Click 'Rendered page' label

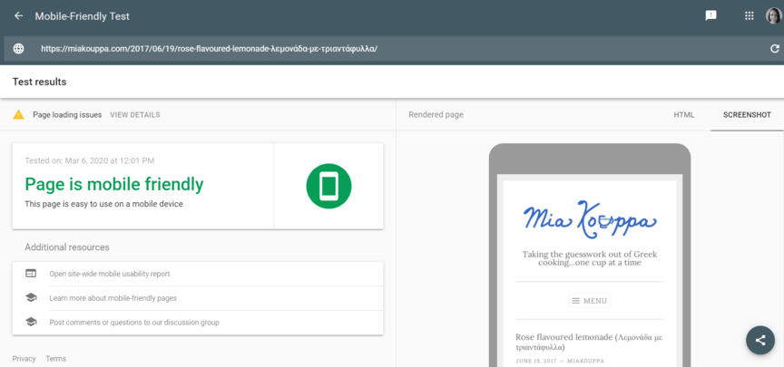pos(436,115)
